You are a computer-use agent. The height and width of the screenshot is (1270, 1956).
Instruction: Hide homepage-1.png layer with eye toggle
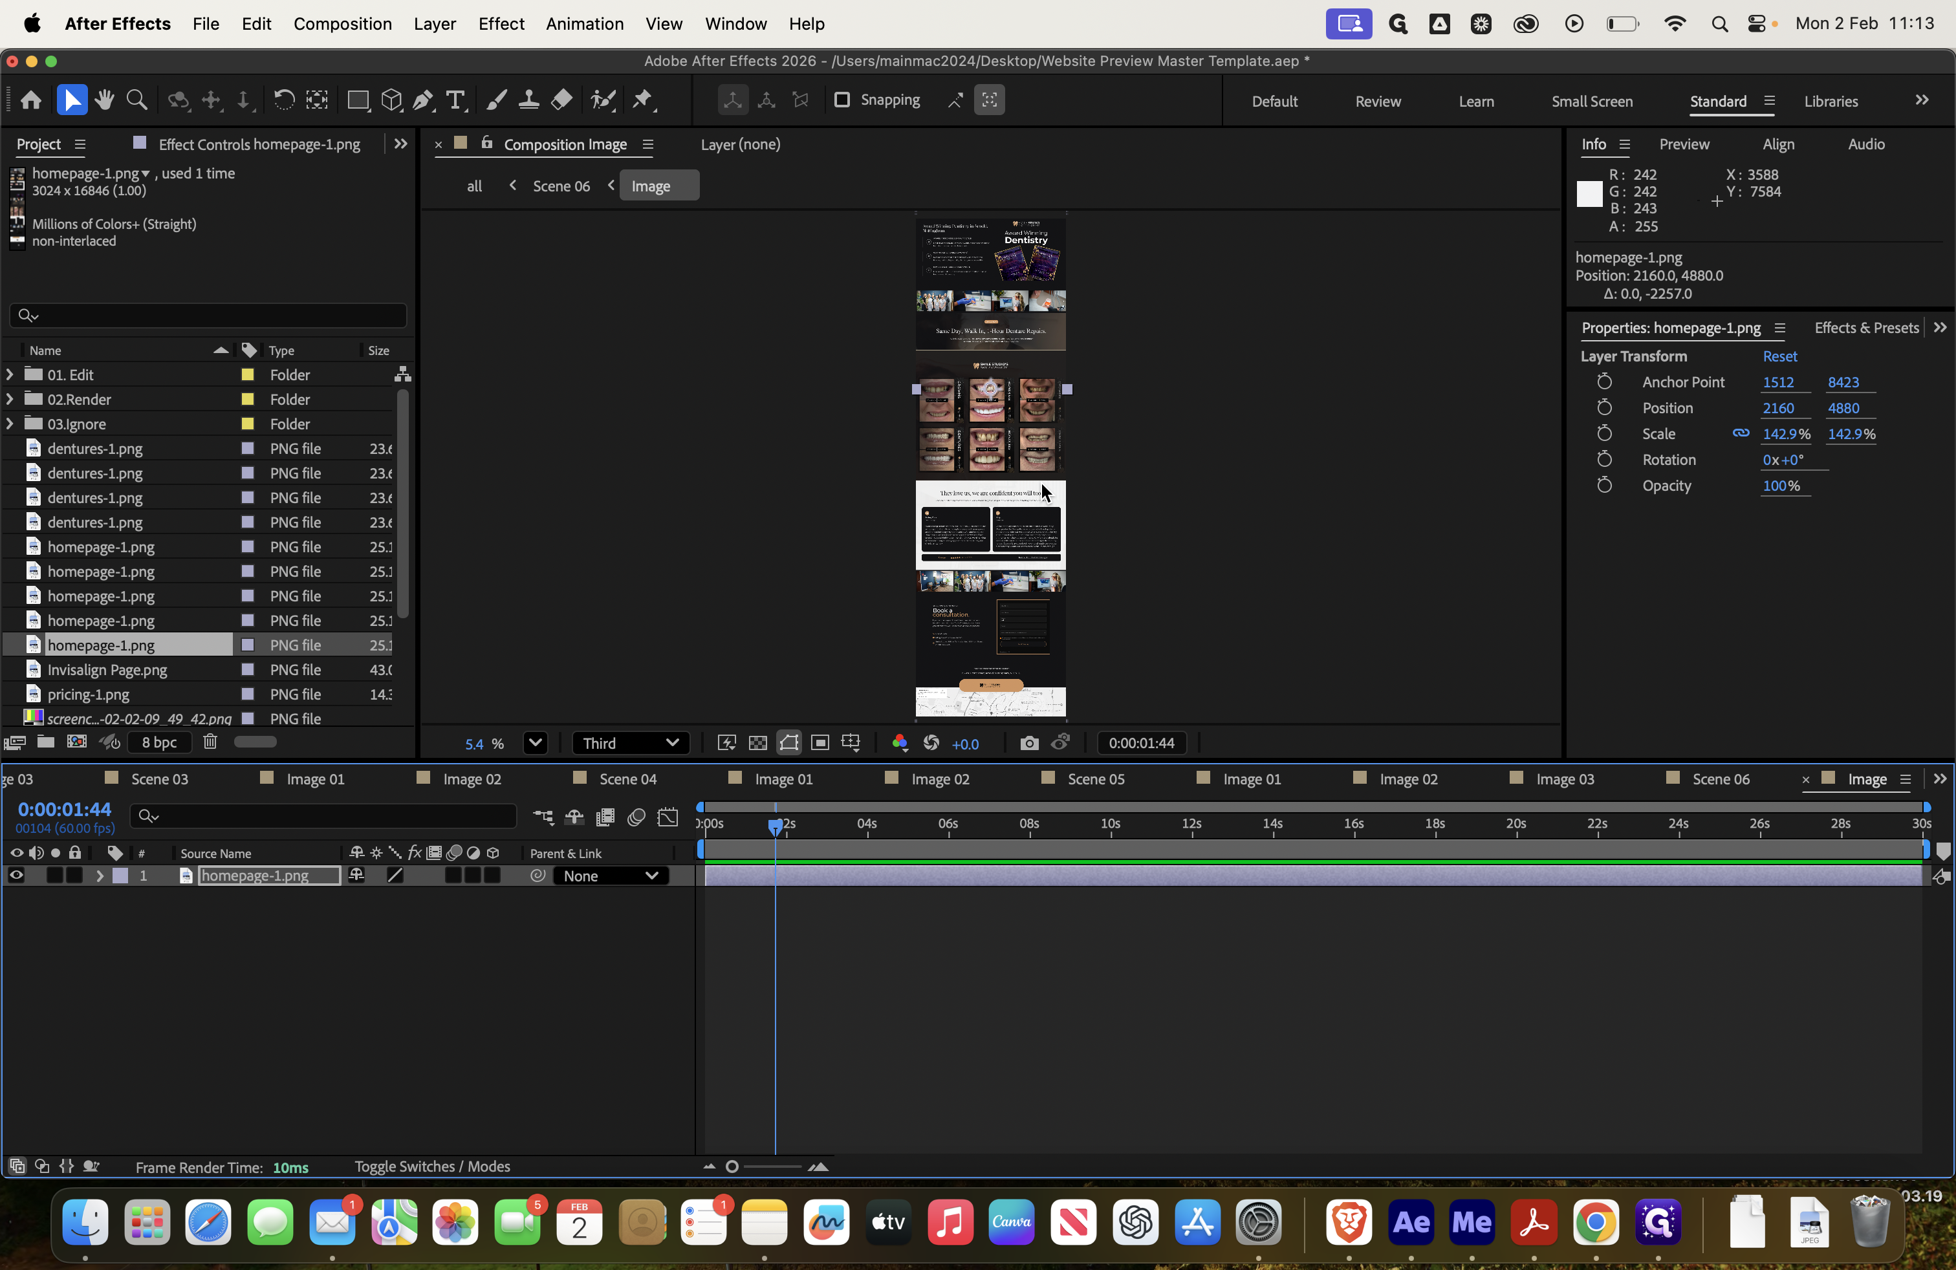point(16,876)
